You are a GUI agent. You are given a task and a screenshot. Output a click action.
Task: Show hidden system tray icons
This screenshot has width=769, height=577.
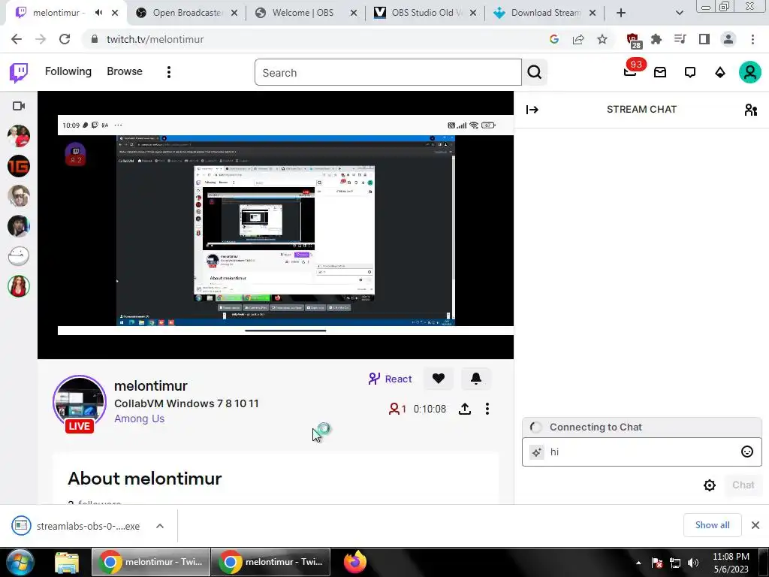[x=638, y=563]
